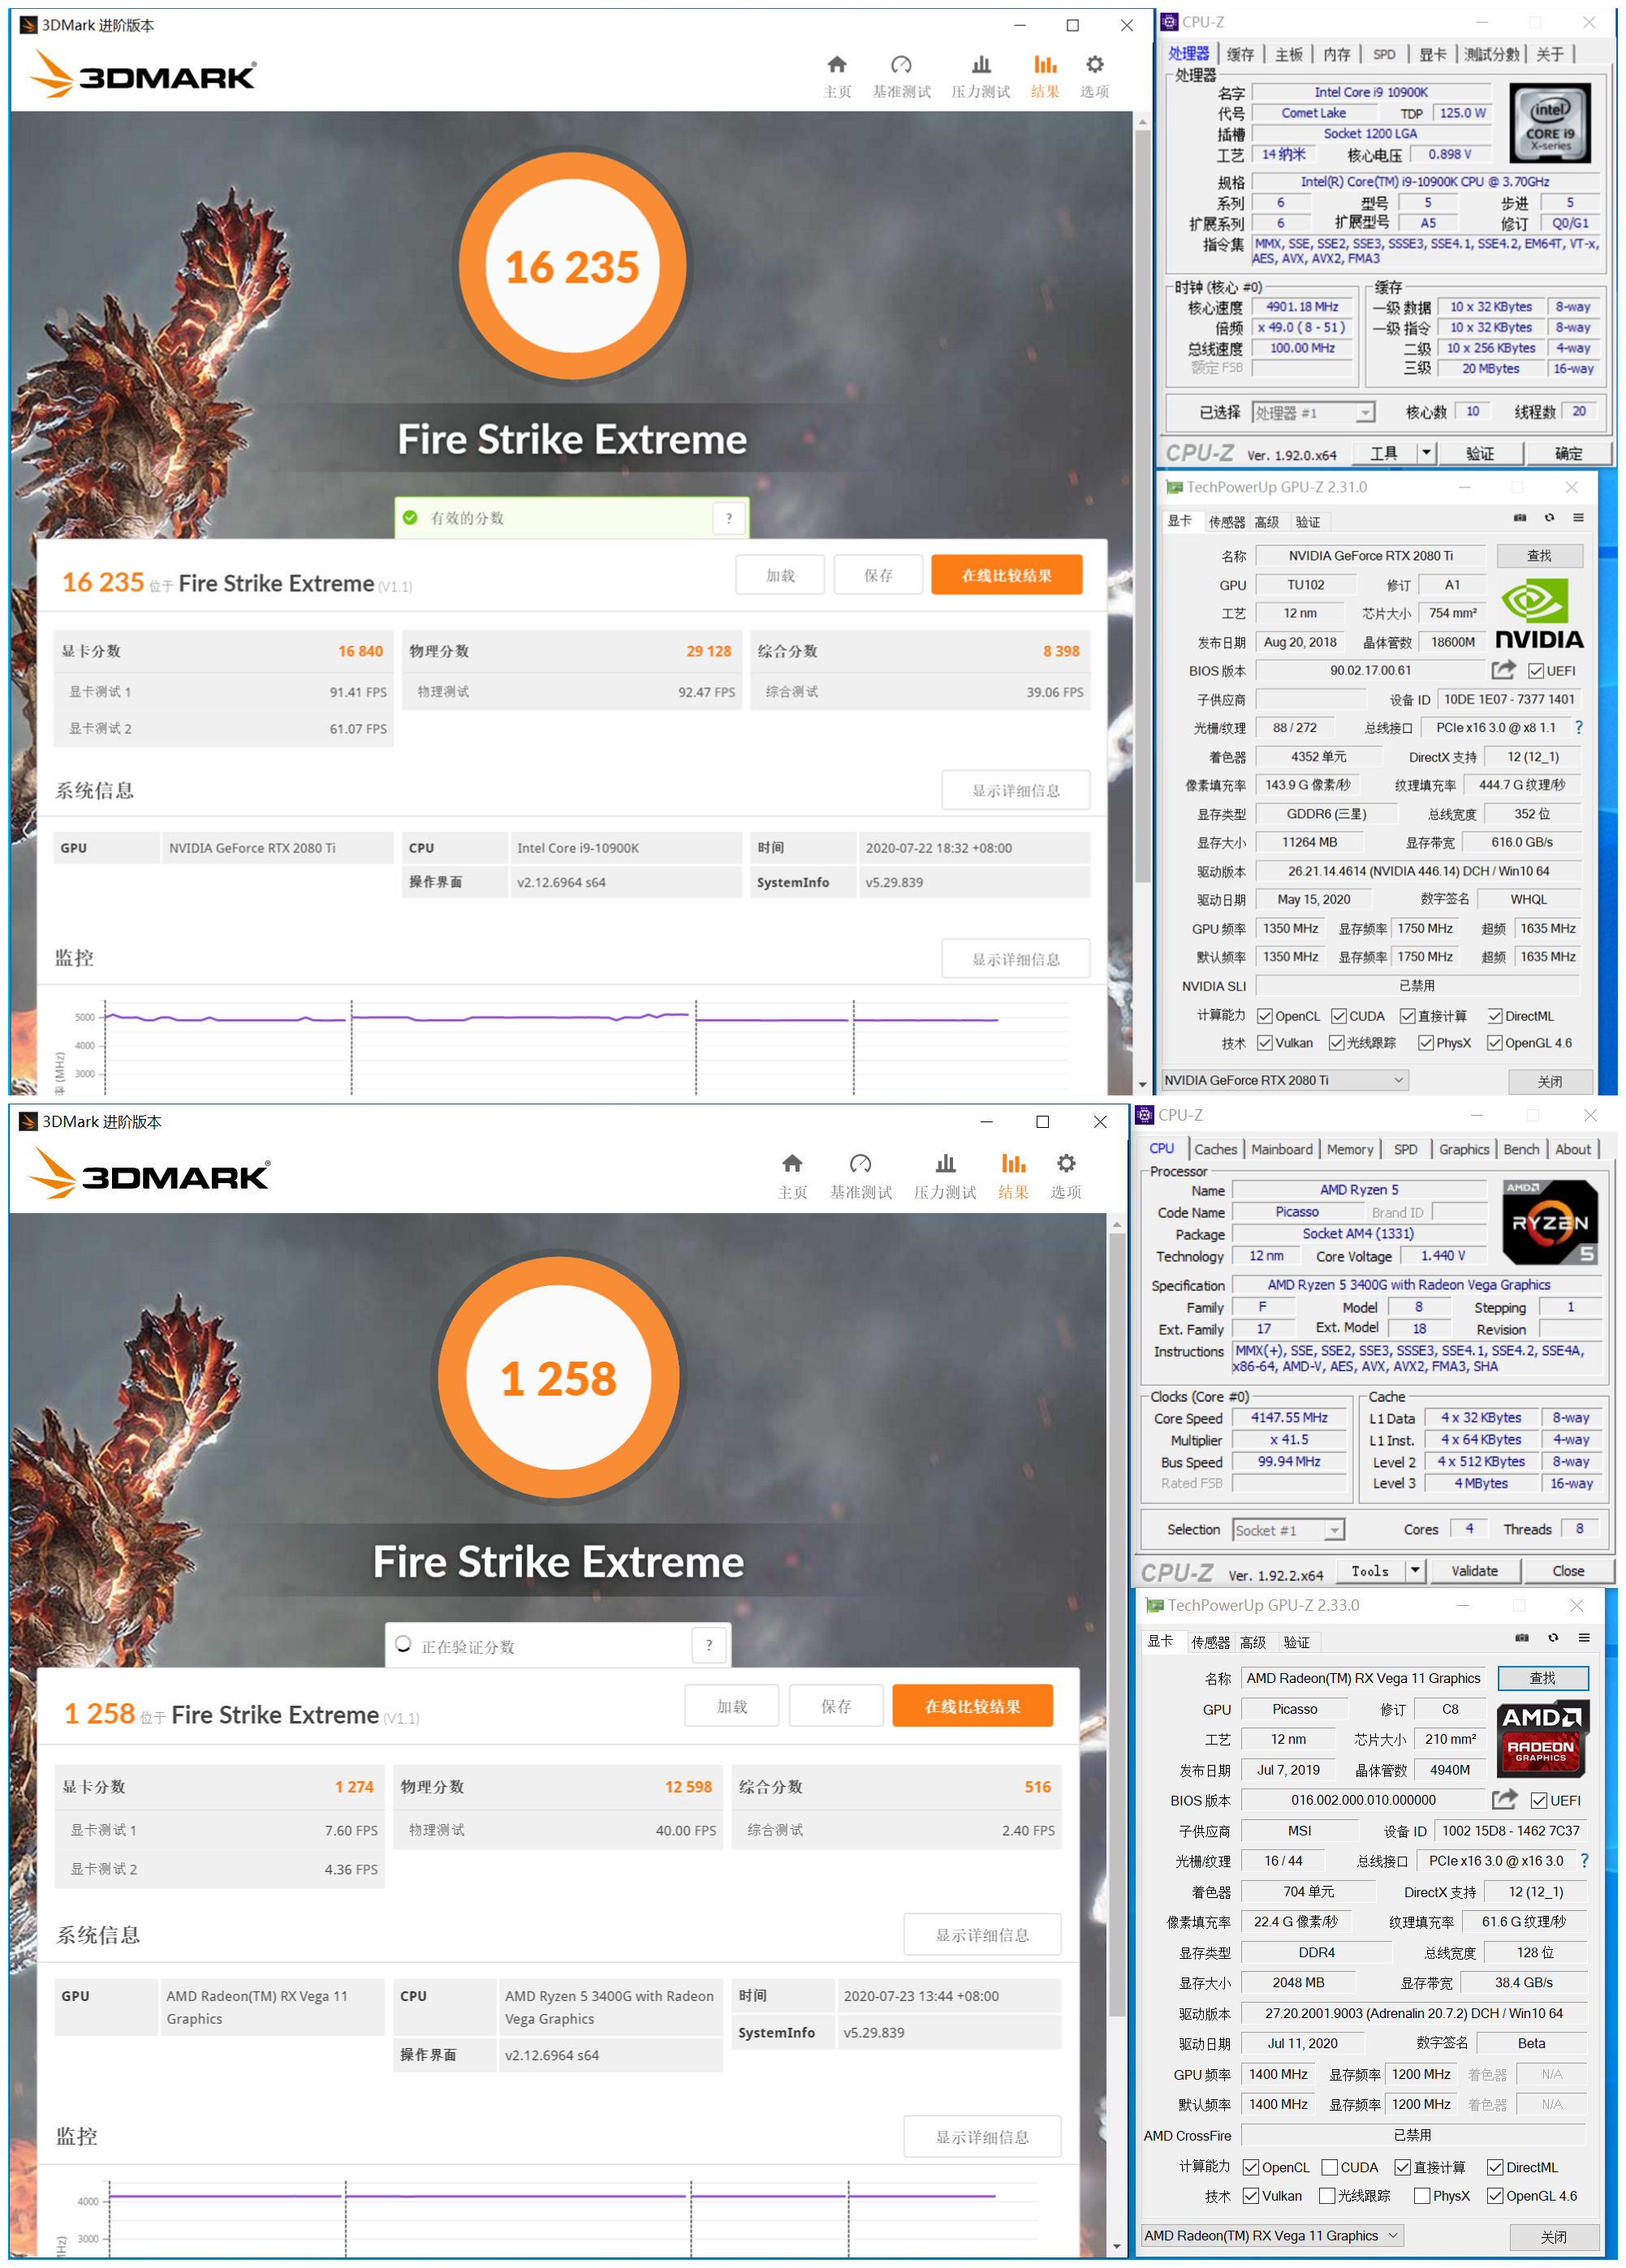
Task: Click the ? help button beside 有效的分数
Action: click(728, 518)
